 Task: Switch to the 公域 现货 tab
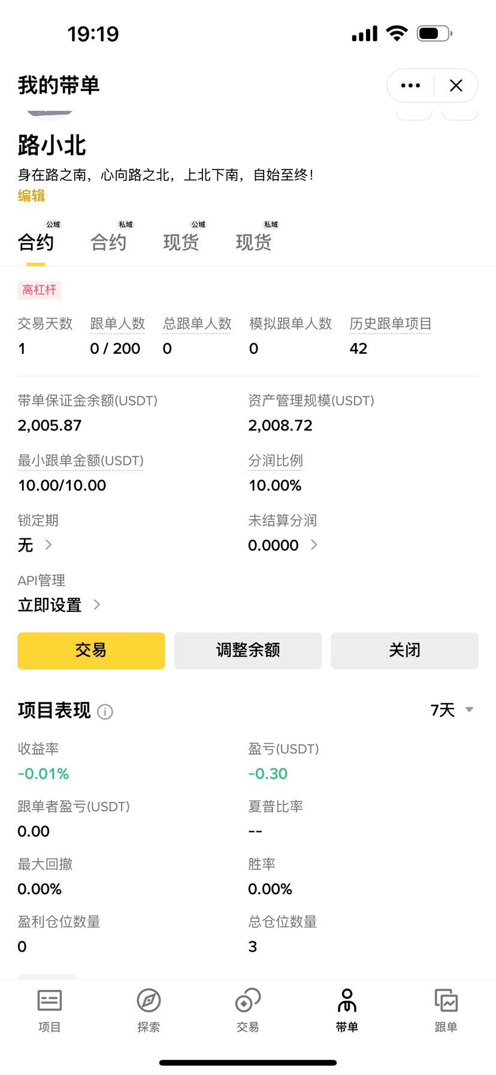point(181,242)
